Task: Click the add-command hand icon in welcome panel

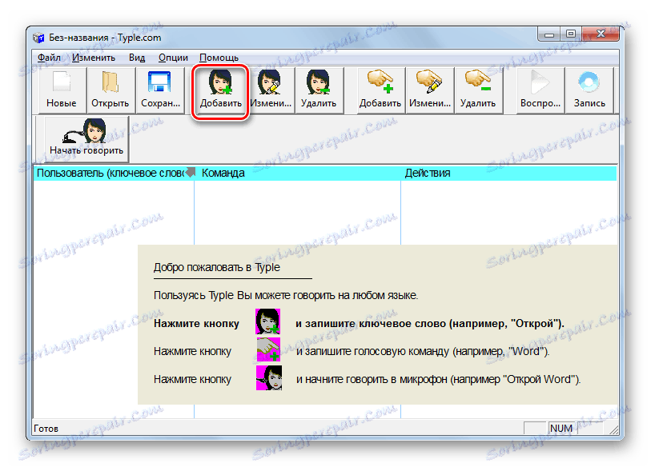Action: pos(268,349)
